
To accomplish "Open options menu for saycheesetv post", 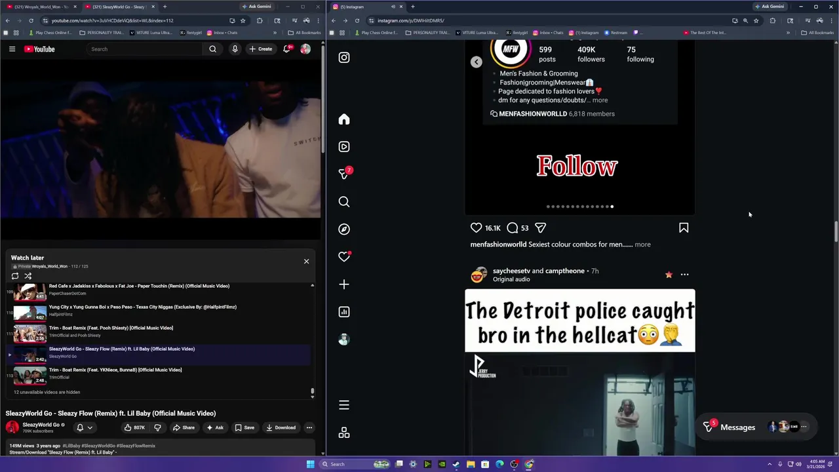I will tap(684, 275).
